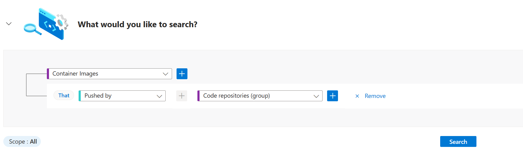Click greyed-out plus after Pushed by
523x159 pixels.
tap(181, 96)
